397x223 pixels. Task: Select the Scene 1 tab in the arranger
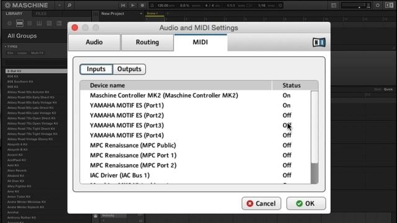click(x=154, y=14)
